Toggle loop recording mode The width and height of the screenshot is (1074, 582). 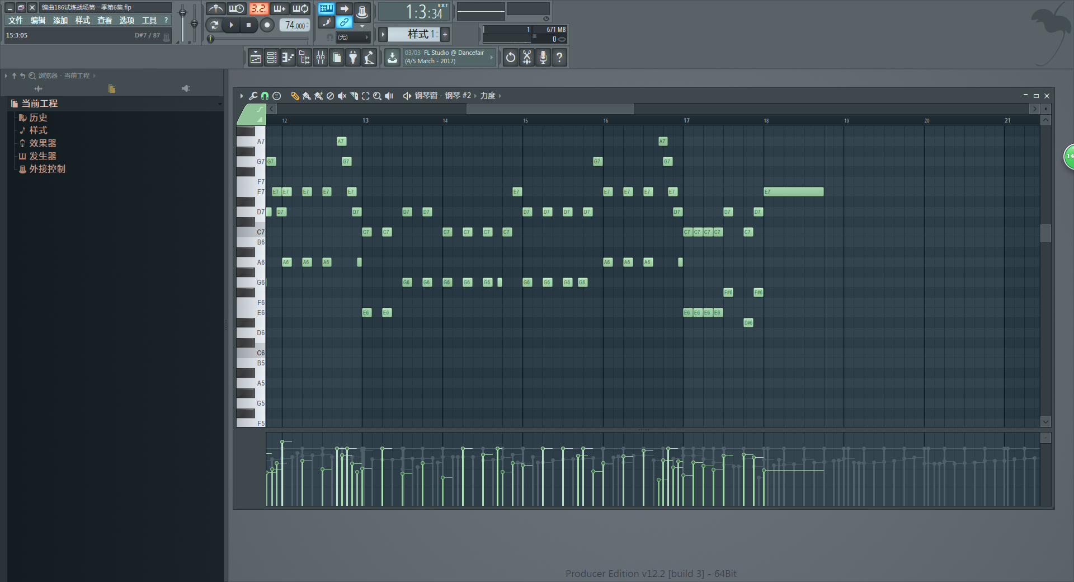(x=301, y=8)
